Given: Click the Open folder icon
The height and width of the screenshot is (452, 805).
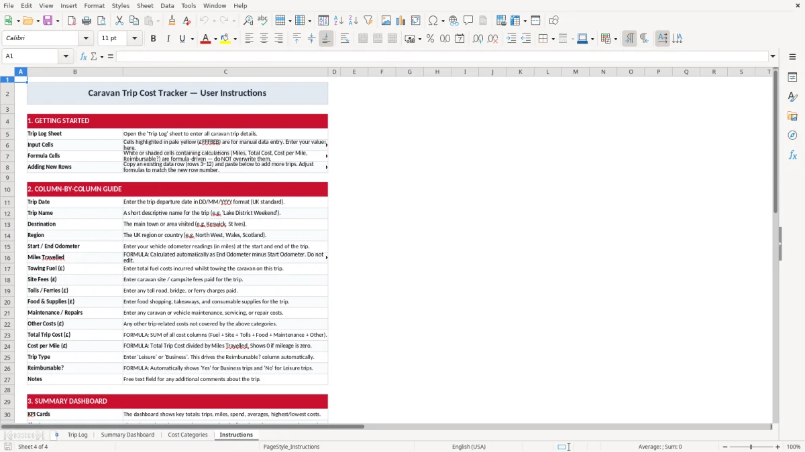Looking at the screenshot, I should [27, 21].
